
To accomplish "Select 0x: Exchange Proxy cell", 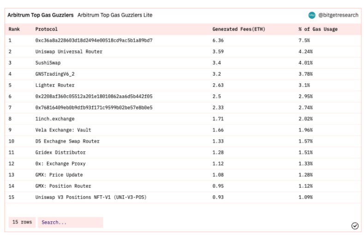I will [60, 164].
